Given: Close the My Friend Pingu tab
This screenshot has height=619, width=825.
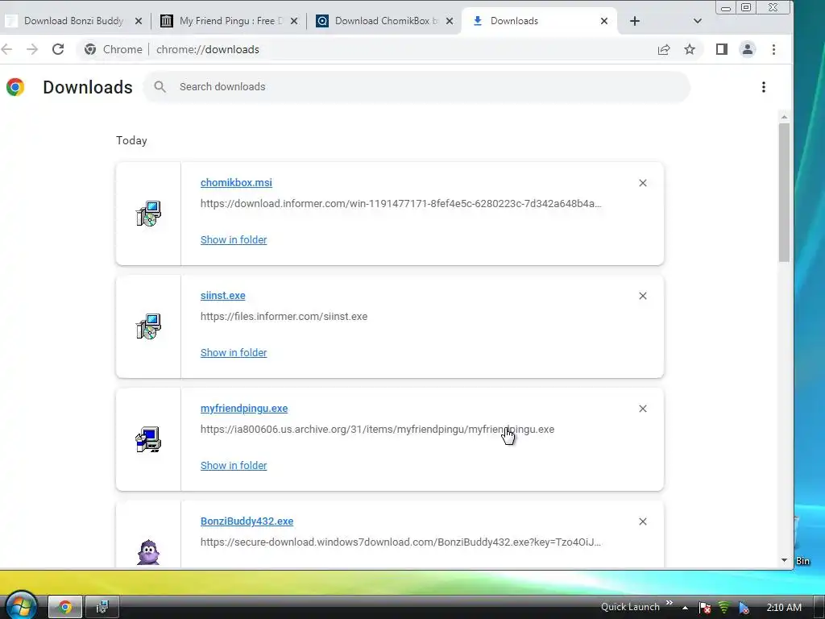Looking at the screenshot, I should point(294,21).
